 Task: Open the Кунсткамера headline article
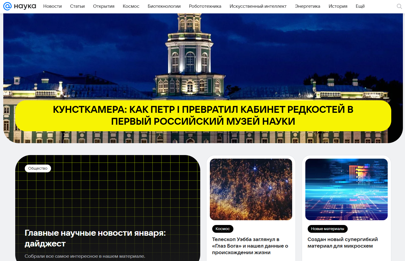coord(203,115)
